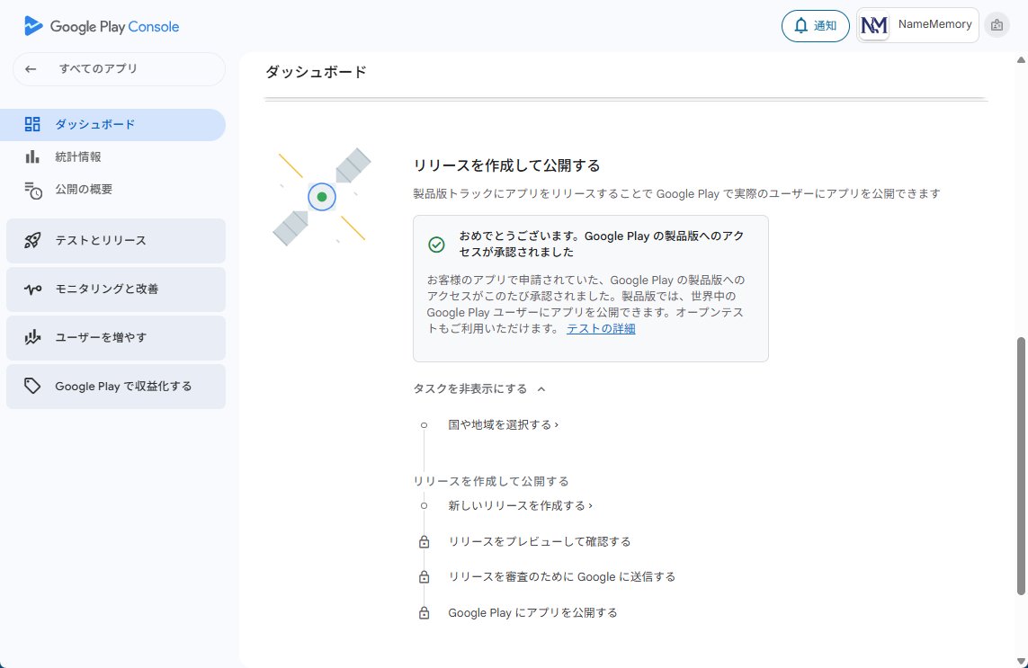This screenshot has width=1028, height=668.
Task: Open the 公開の概要 menu item
Action: pyautogui.click(x=112, y=190)
